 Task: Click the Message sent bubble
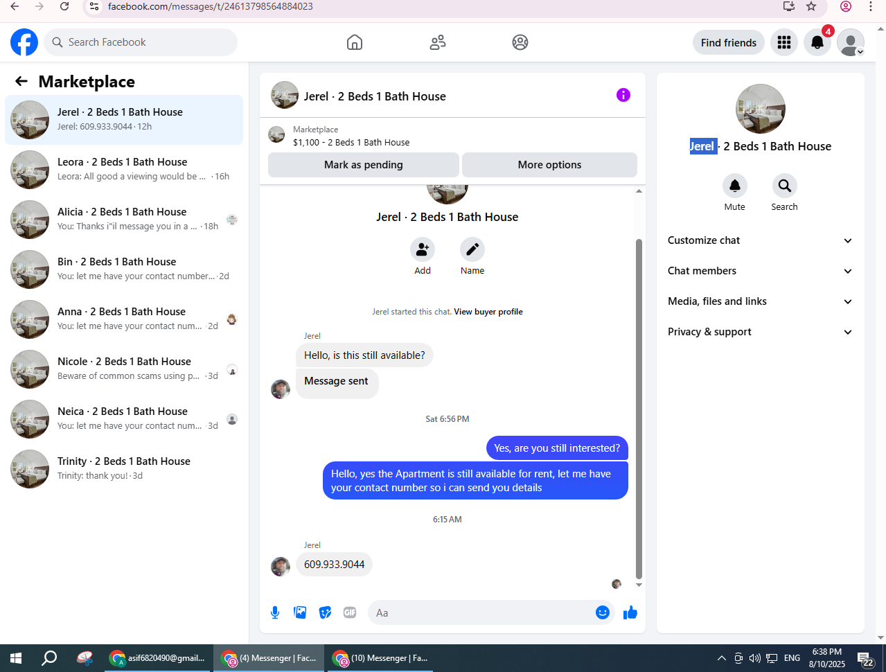coord(337,383)
